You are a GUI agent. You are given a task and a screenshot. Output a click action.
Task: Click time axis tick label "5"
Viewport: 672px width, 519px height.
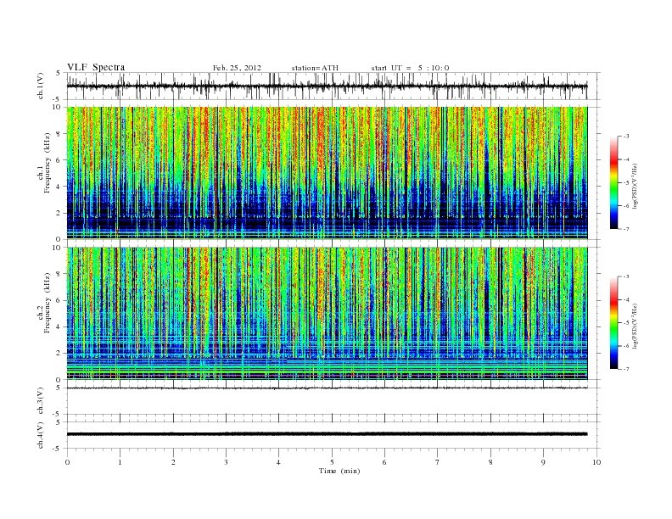332,462
